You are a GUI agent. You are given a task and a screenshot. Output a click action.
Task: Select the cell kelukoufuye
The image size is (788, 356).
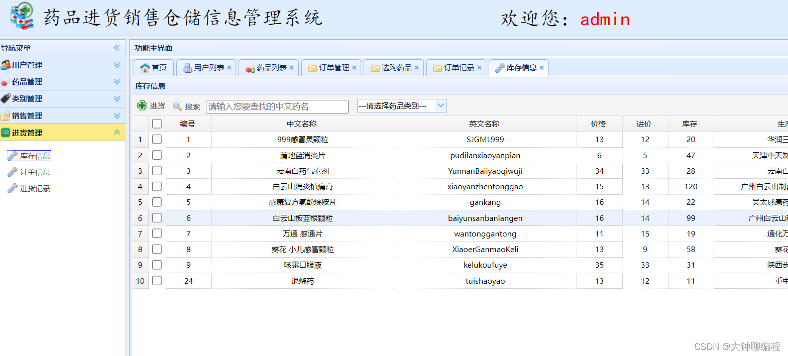tap(485, 265)
